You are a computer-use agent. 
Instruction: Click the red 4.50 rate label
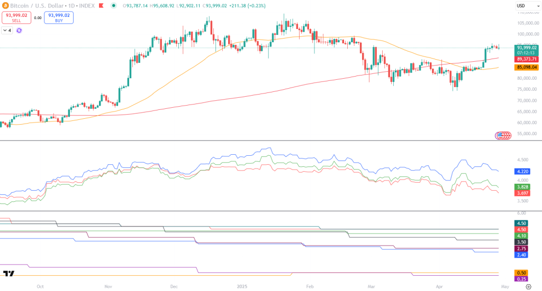[x=521, y=230]
